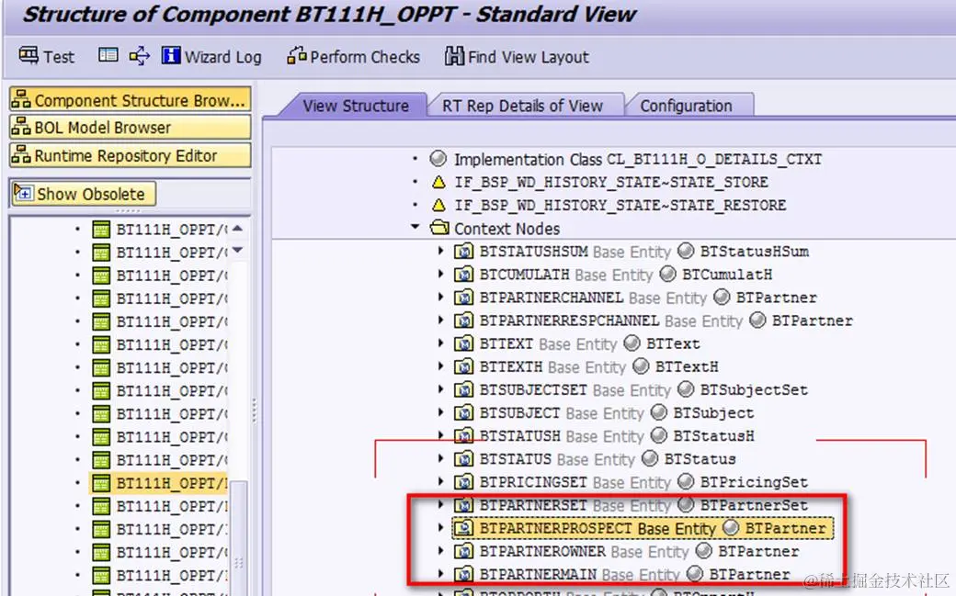Image resolution: width=956 pixels, height=596 pixels.
Task: Click BTSTATUSHSUM node icon
Action: 464,251
